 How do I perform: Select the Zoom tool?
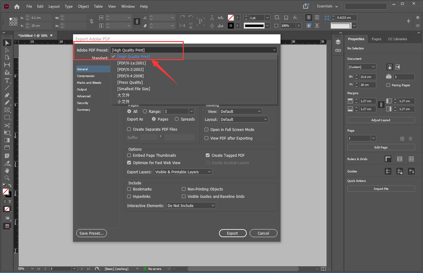[x=7, y=178]
